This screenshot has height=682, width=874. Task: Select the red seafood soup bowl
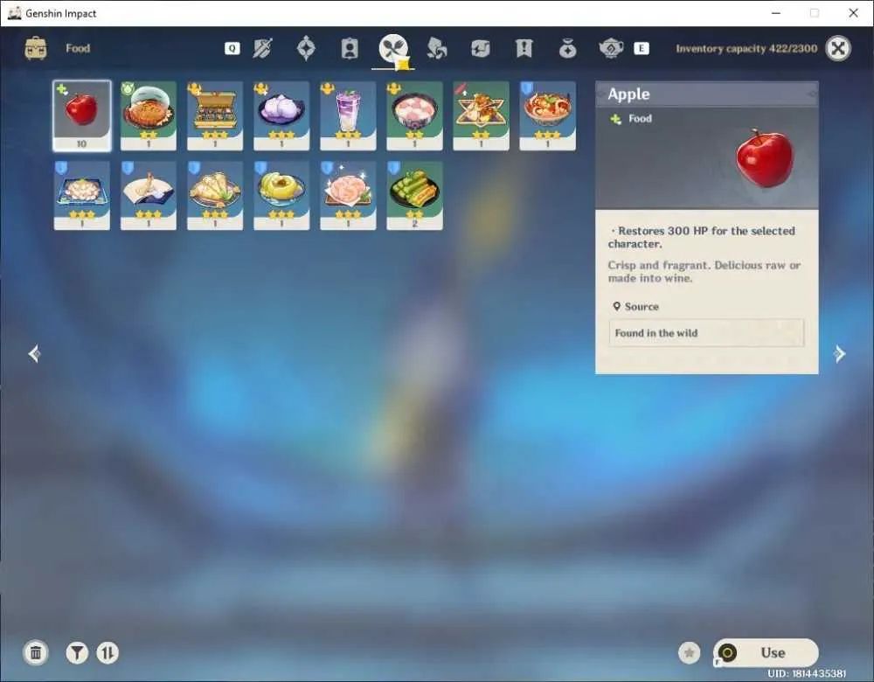pos(547,116)
